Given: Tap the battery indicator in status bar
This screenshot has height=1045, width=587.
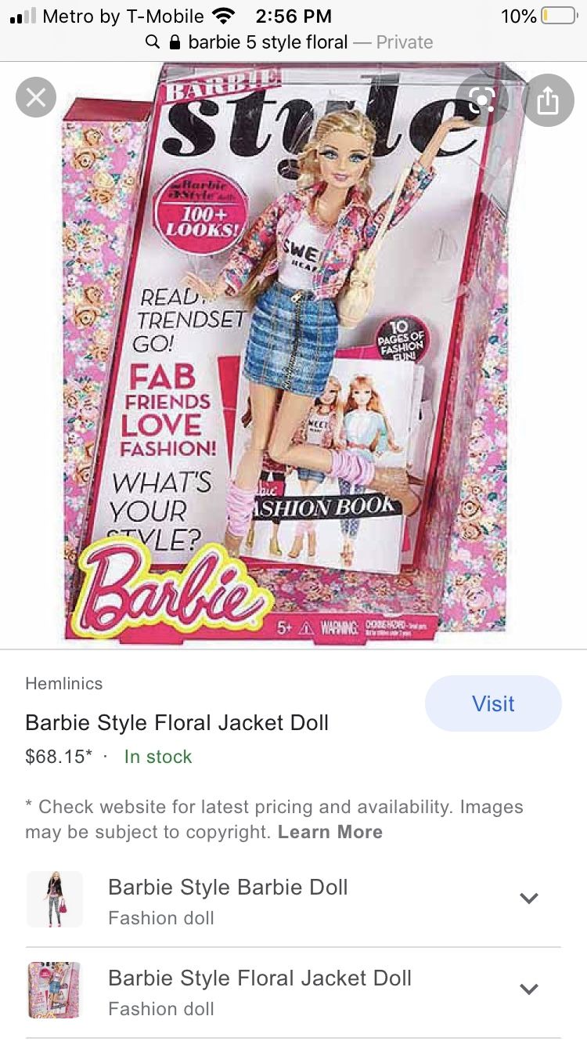Looking at the screenshot, I should 558,16.
